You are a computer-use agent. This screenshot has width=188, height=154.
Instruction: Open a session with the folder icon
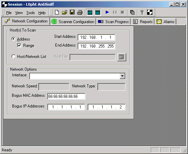64,12
